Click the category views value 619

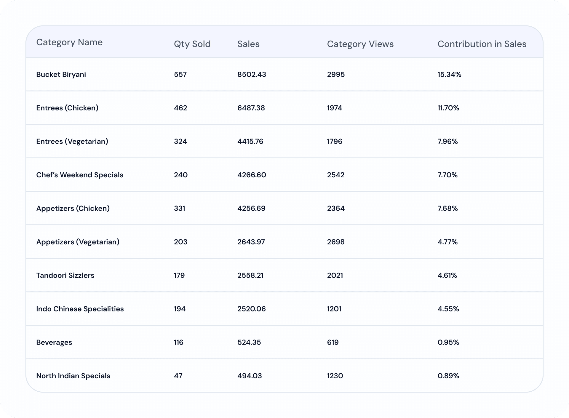pos(333,342)
